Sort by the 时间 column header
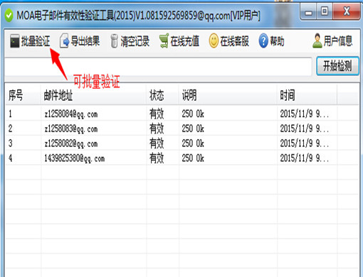The height and width of the screenshot is (277, 363). pyautogui.click(x=307, y=95)
